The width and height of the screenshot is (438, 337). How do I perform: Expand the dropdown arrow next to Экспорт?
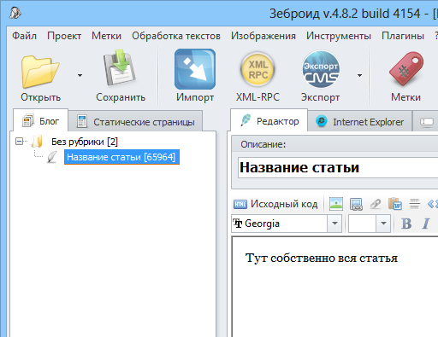click(359, 75)
